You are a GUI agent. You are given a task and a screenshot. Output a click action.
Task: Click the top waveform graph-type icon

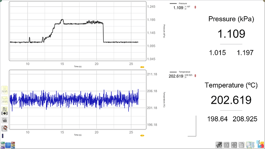coord(5,90)
